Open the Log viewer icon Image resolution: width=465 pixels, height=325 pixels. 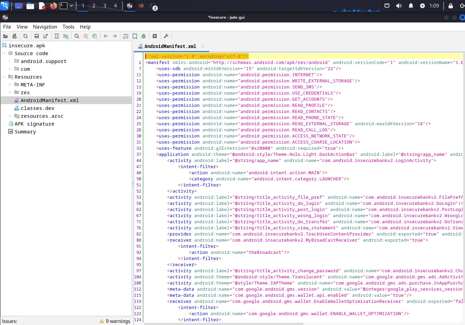[155, 36]
